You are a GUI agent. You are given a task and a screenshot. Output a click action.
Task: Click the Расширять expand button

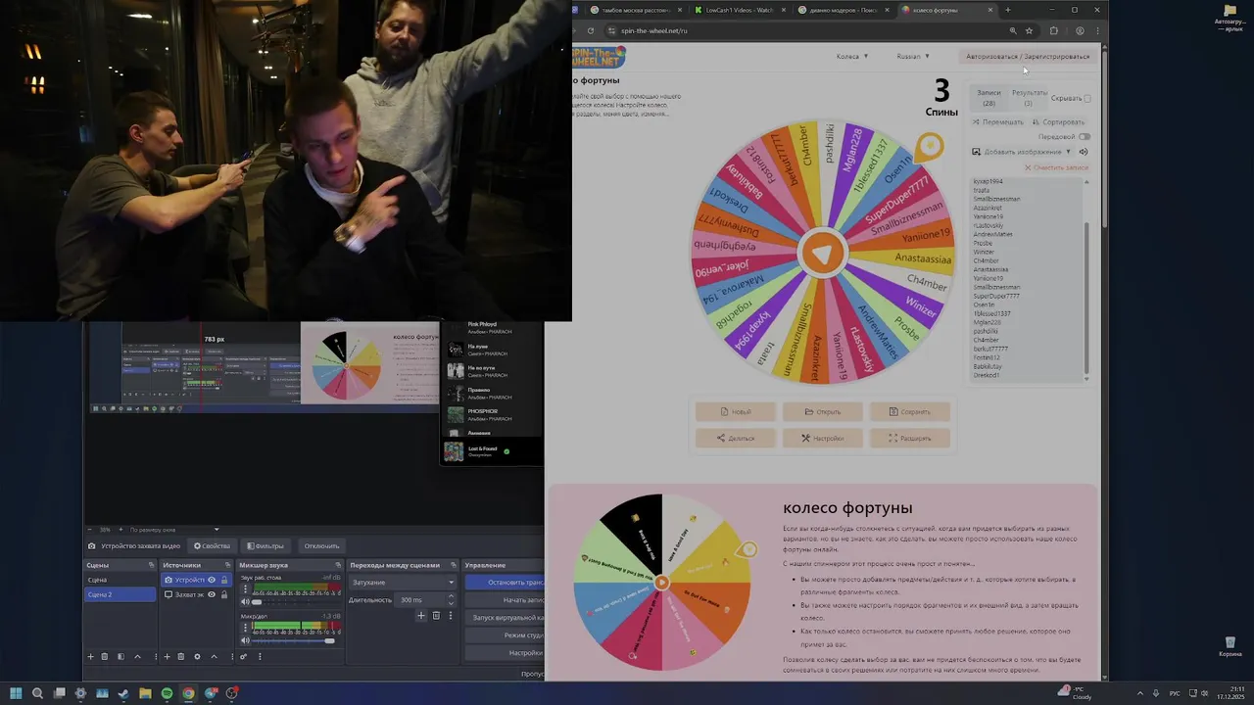point(910,438)
